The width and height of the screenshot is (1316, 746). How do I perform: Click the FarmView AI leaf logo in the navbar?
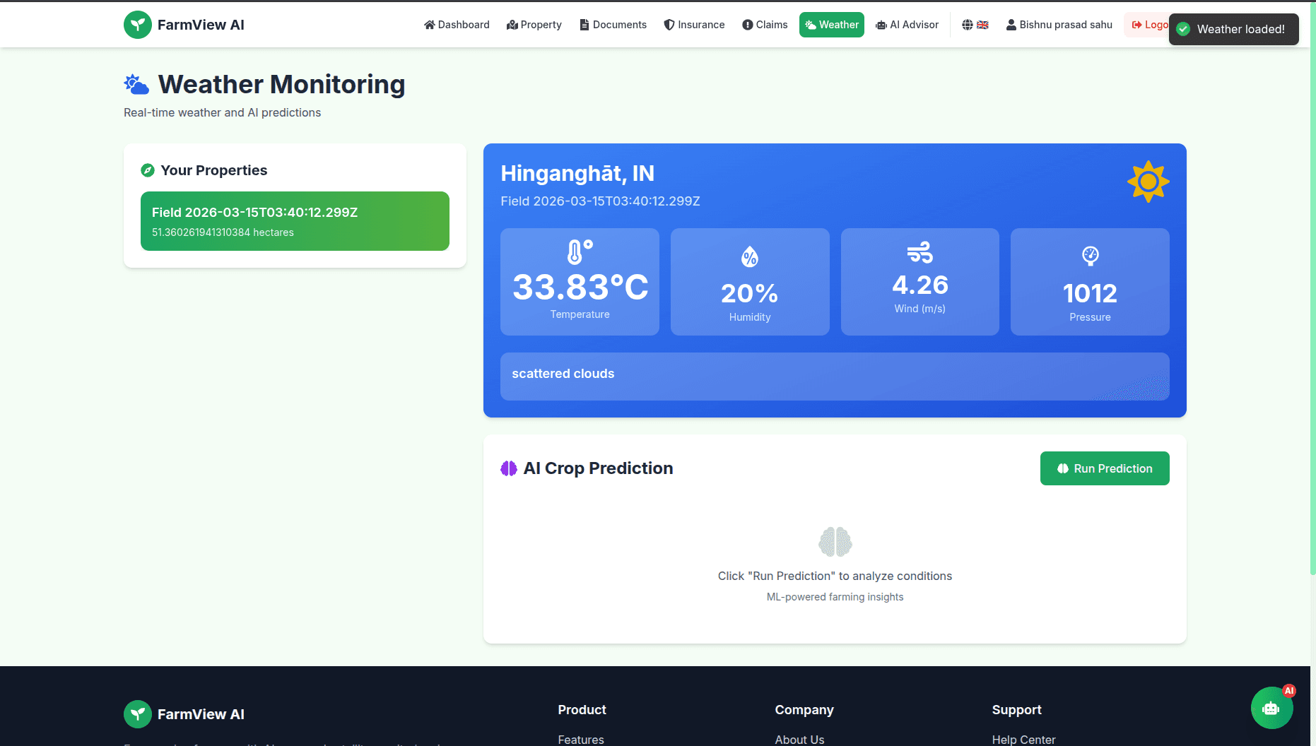(x=138, y=24)
